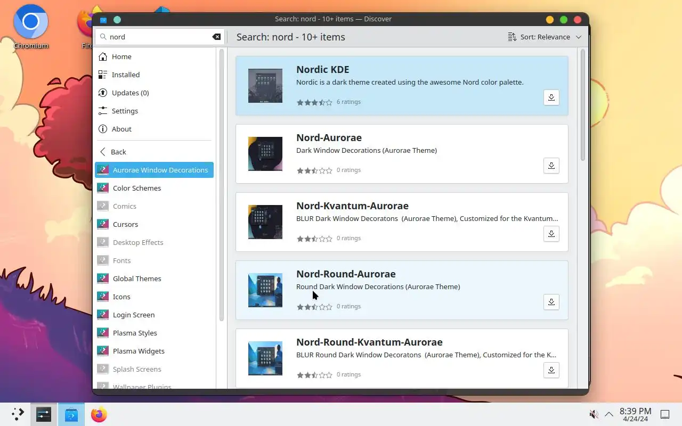Open the clock showing 8:39 PM

click(x=635, y=414)
